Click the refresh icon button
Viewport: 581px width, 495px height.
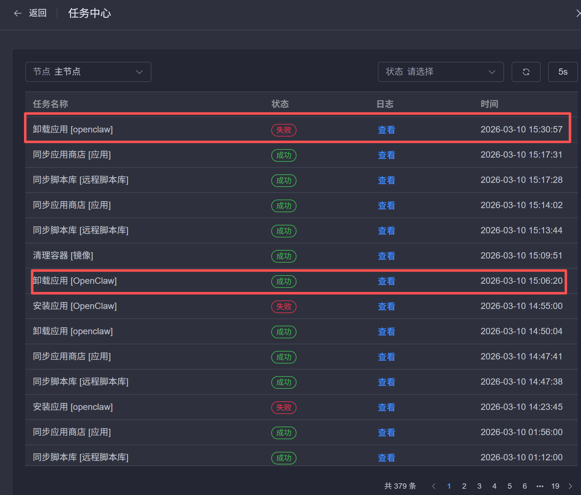526,72
